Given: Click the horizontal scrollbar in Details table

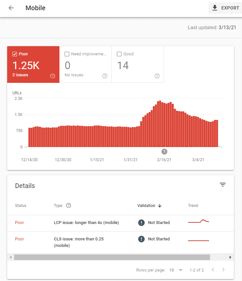Looking at the screenshot, I should click(x=112, y=257).
